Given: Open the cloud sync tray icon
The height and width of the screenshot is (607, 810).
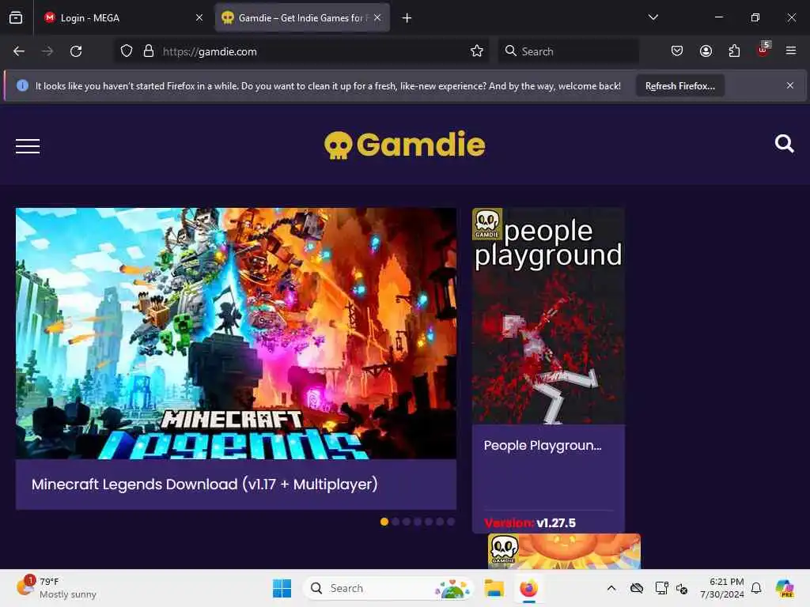Looking at the screenshot, I should [637, 588].
